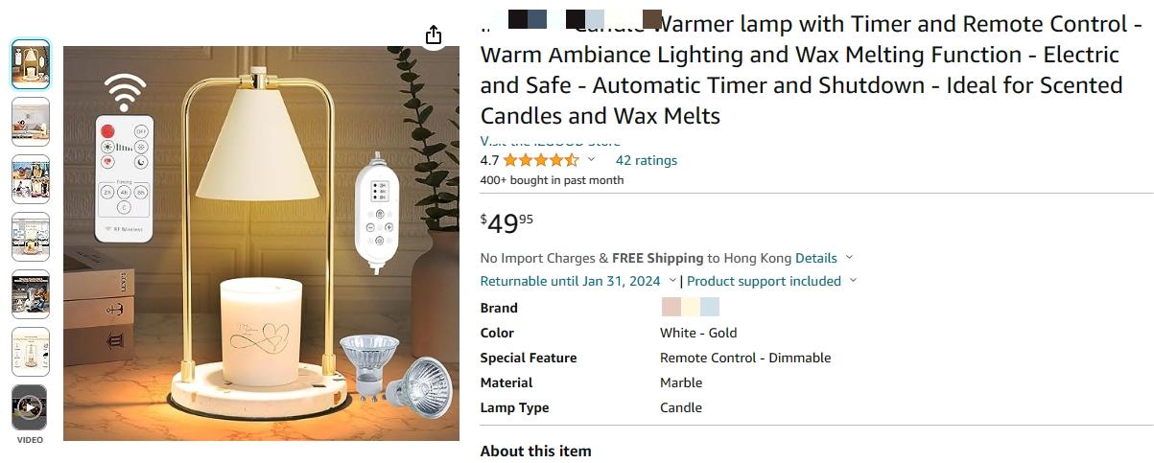Select the first product image thumbnail
Screen dimensions: 1154x463
point(31,64)
